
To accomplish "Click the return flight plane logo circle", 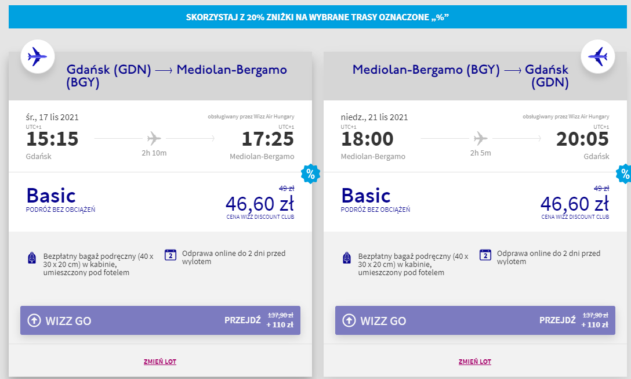I will [x=597, y=56].
